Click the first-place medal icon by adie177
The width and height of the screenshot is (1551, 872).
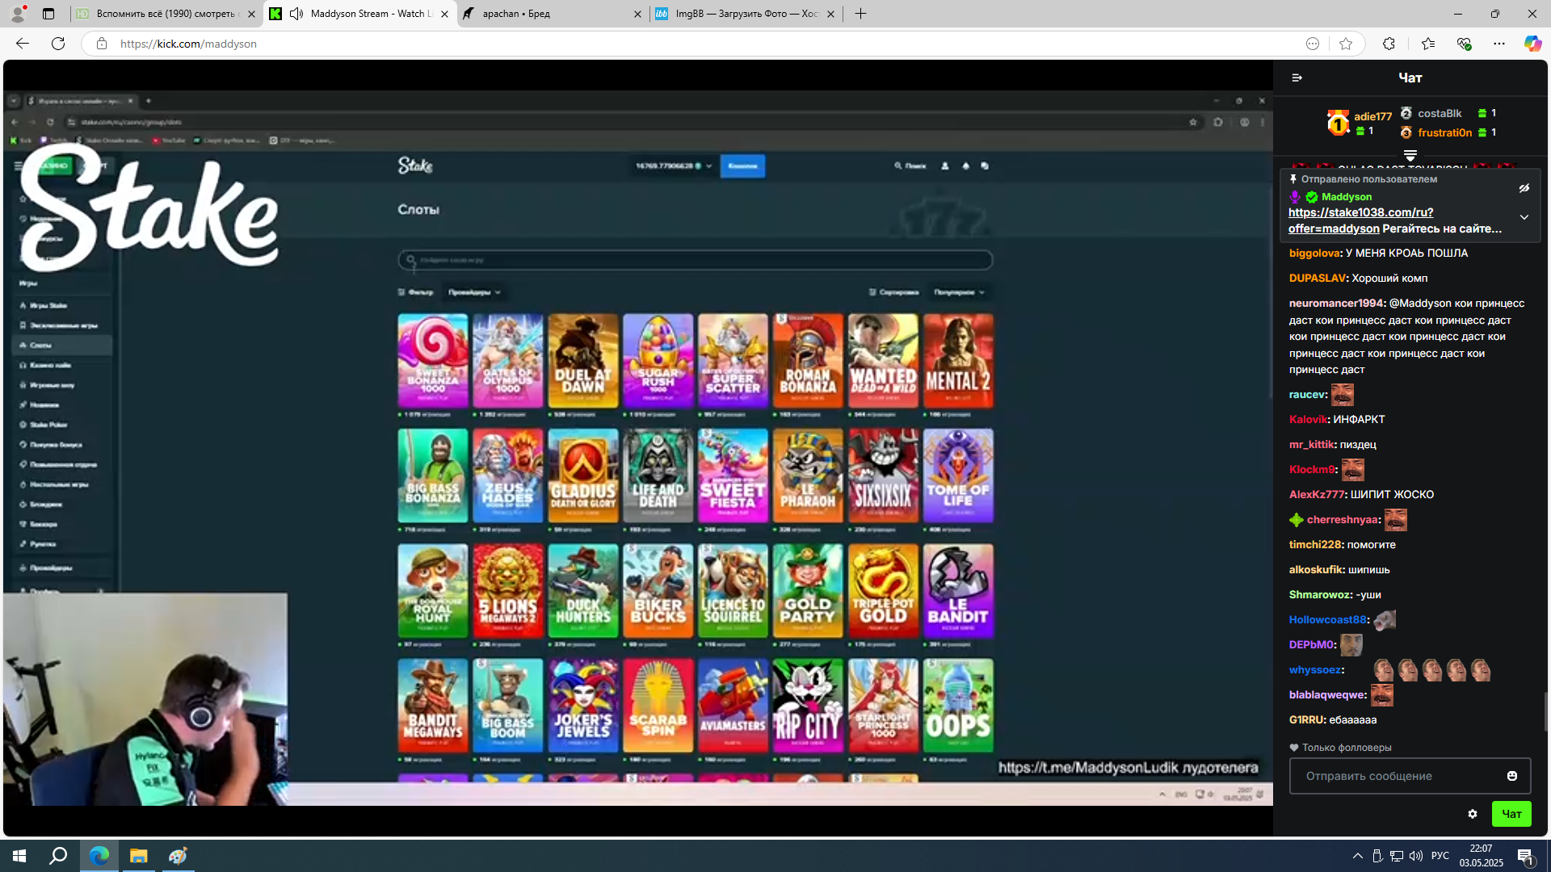1338,123
